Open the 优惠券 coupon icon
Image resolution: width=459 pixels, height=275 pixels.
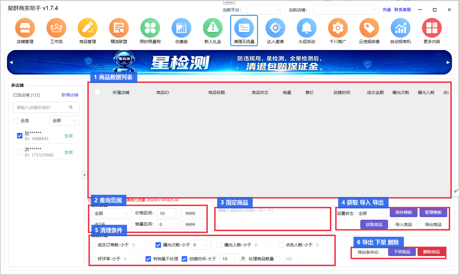(181, 28)
